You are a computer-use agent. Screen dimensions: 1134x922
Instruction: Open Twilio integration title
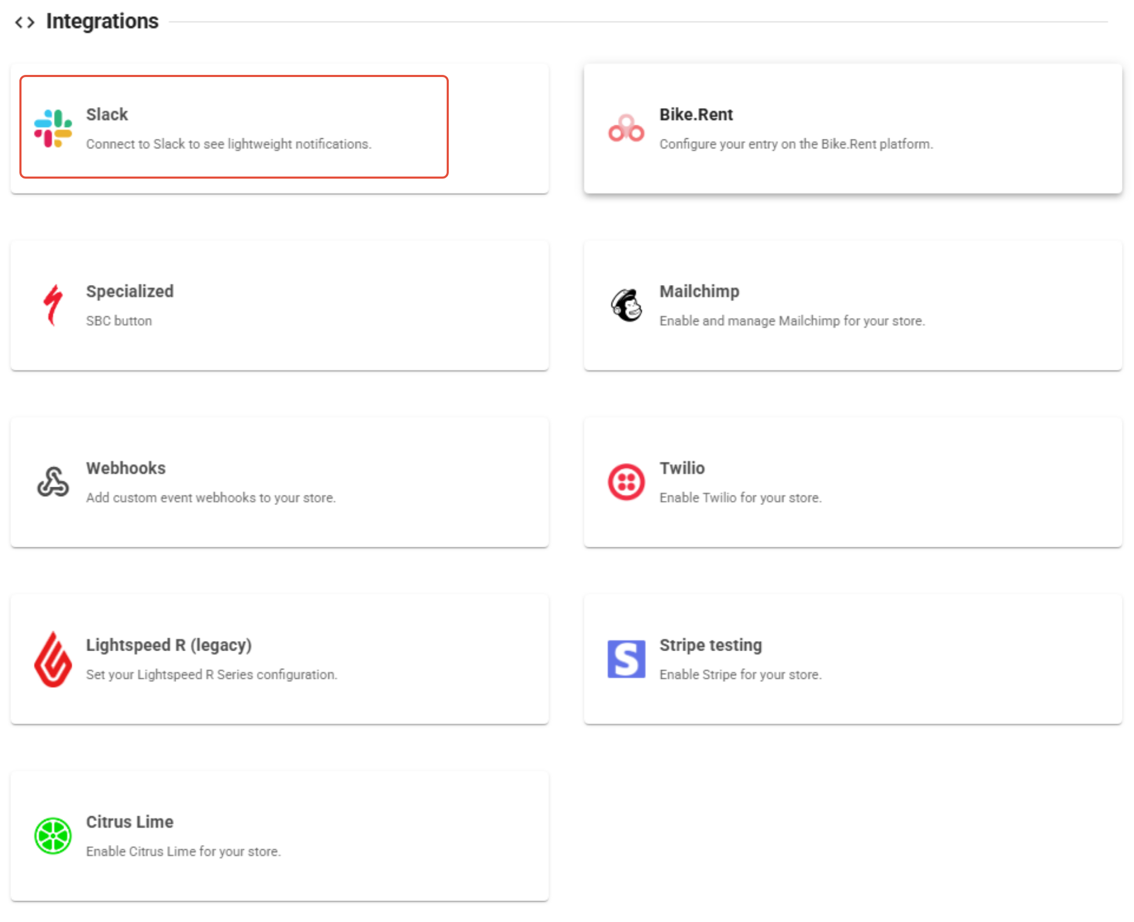[x=682, y=468]
